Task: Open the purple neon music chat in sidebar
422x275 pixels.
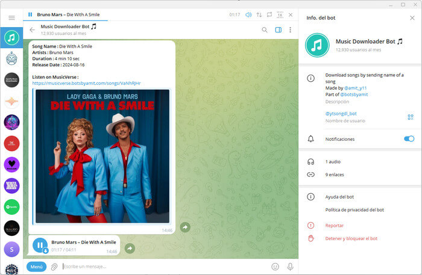Action: click(11, 122)
